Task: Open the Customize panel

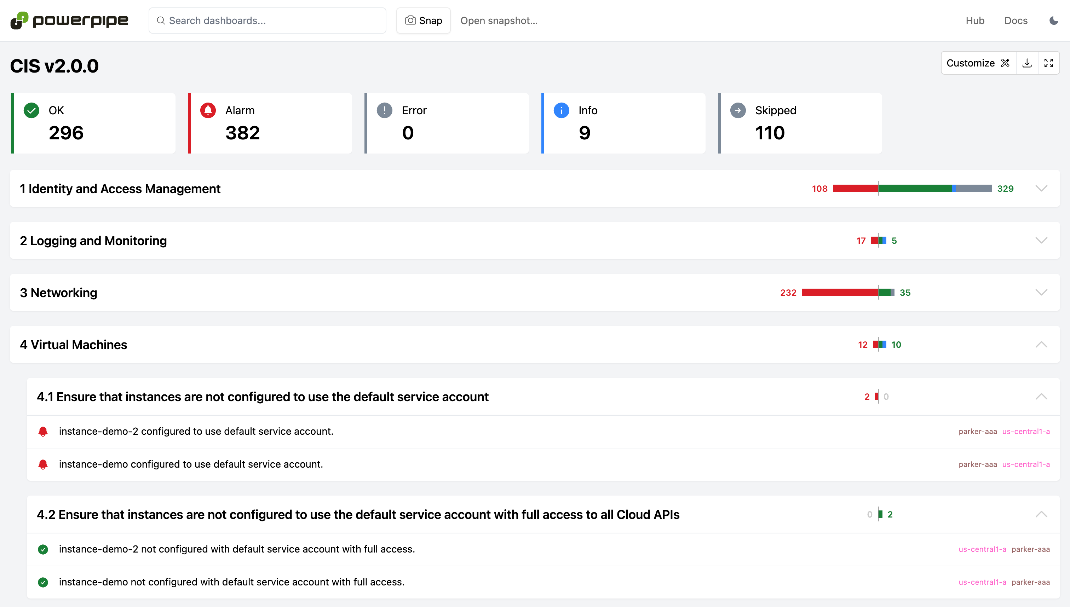Action: pyautogui.click(x=978, y=63)
